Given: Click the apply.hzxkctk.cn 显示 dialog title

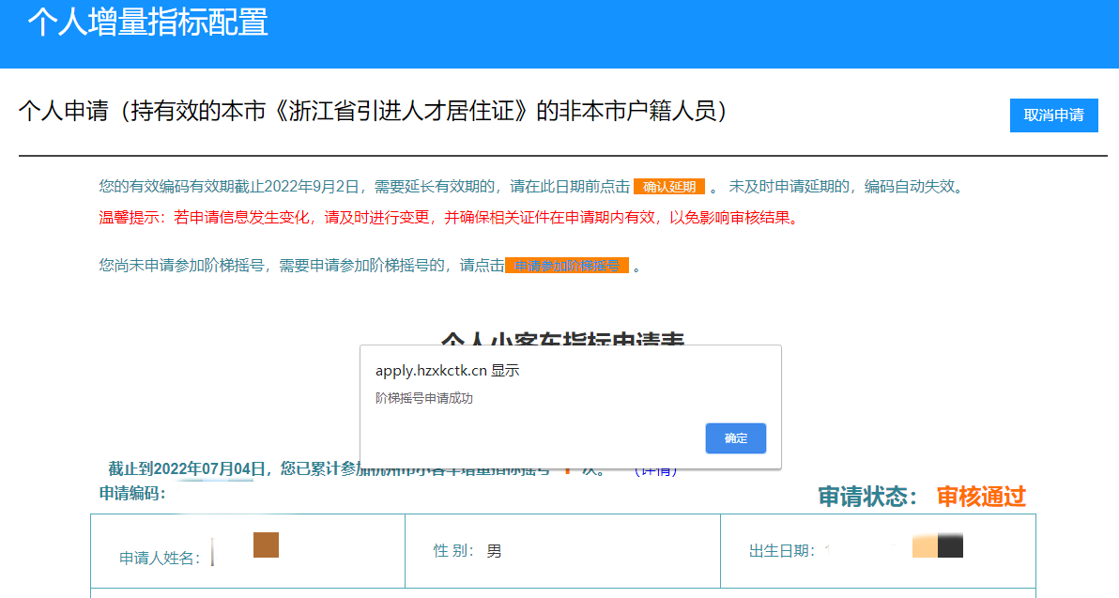Looking at the screenshot, I should click(447, 371).
